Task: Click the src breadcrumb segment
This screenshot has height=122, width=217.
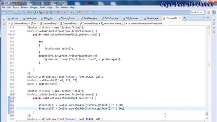Action: point(34,24)
